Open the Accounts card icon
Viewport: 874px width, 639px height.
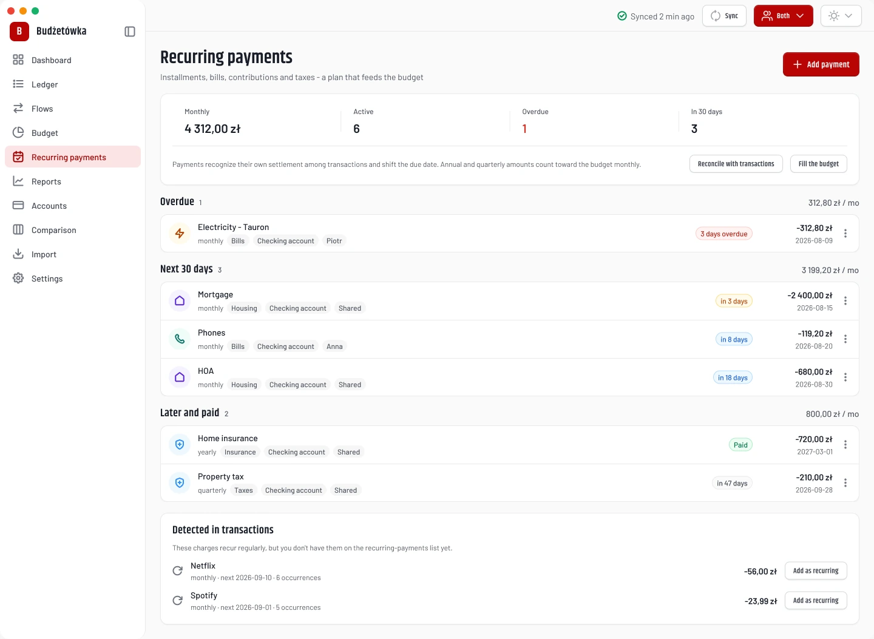(x=18, y=206)
